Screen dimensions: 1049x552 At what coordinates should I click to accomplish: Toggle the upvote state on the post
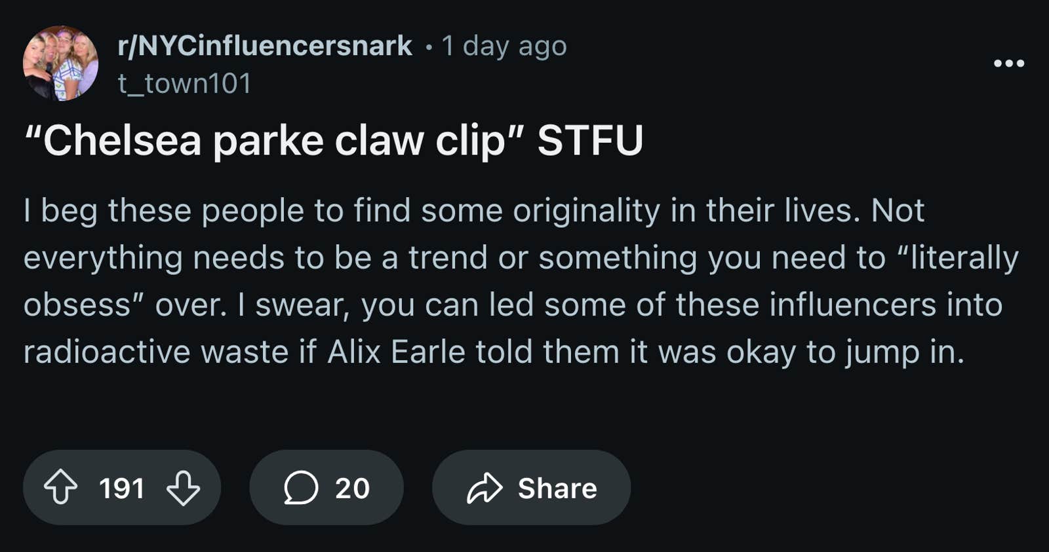[62, 487]
